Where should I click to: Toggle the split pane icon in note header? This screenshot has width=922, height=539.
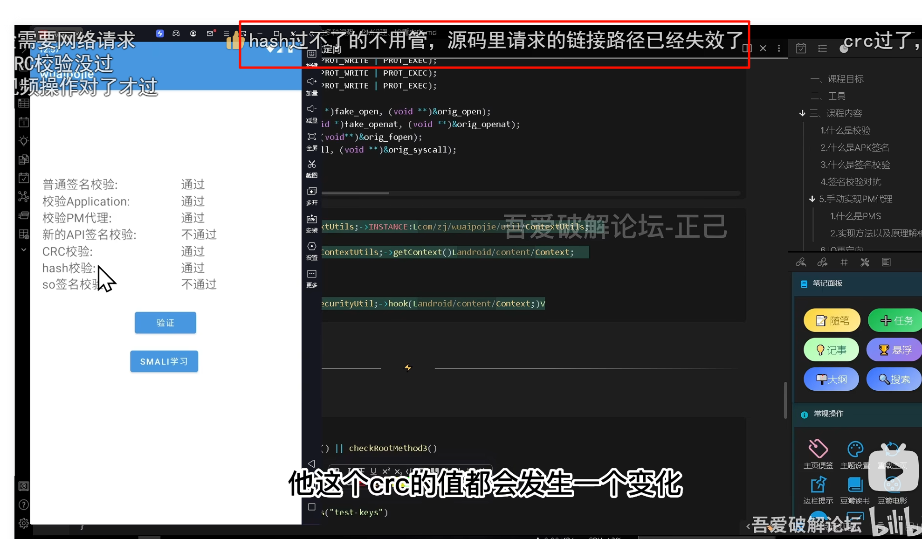tap(747, 48)
